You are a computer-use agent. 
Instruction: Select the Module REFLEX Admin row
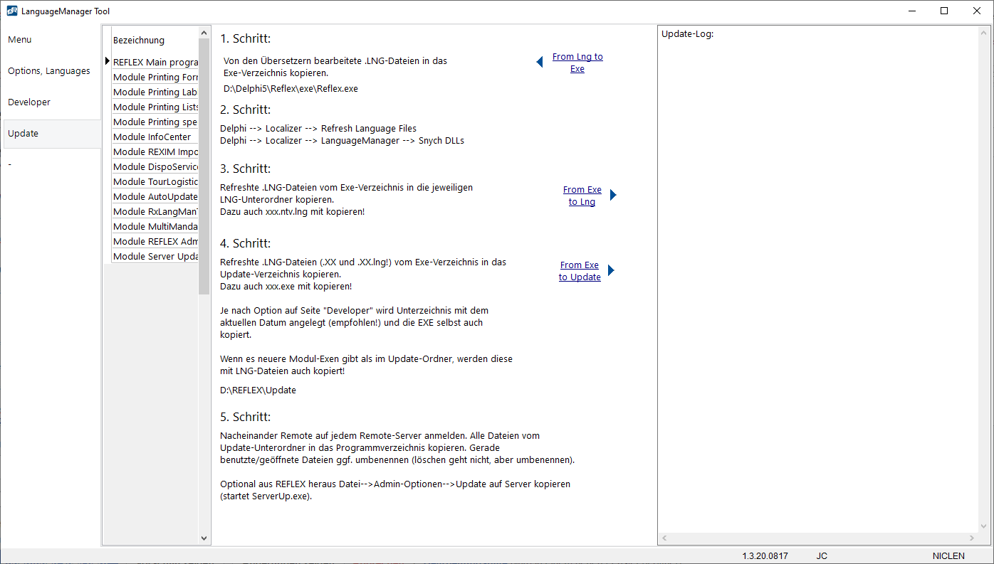(x=155, y=242)
